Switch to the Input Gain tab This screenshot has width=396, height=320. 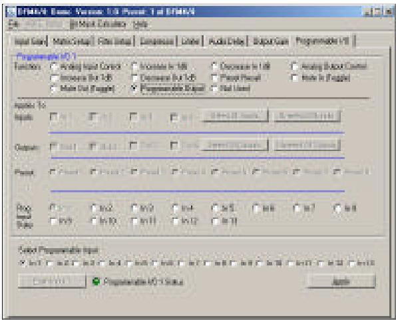(x=31, y=41)
